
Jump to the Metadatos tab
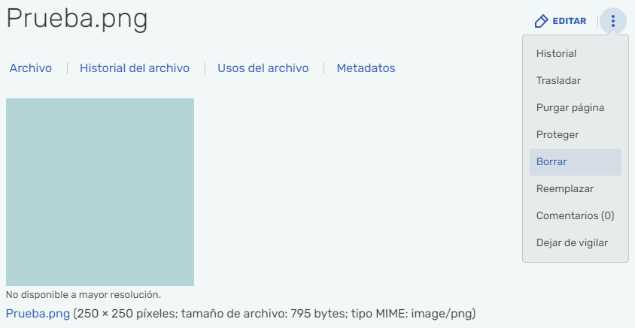[366, 68]
